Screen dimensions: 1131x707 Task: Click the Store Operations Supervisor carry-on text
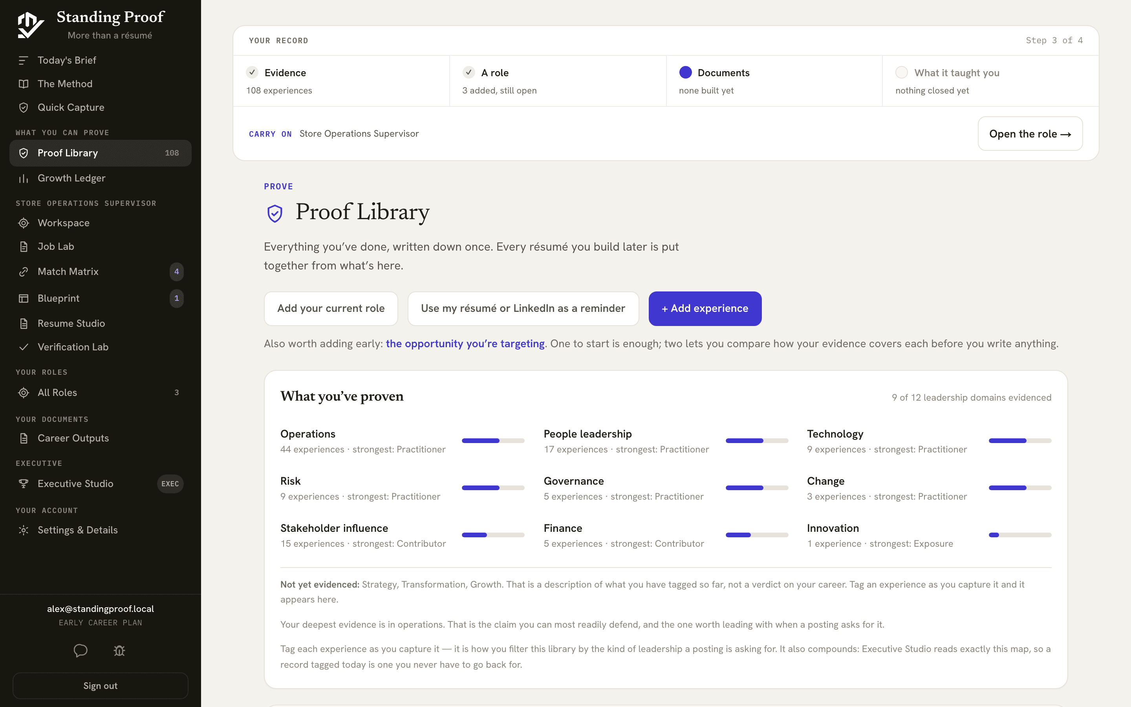[x=359, y=134]
